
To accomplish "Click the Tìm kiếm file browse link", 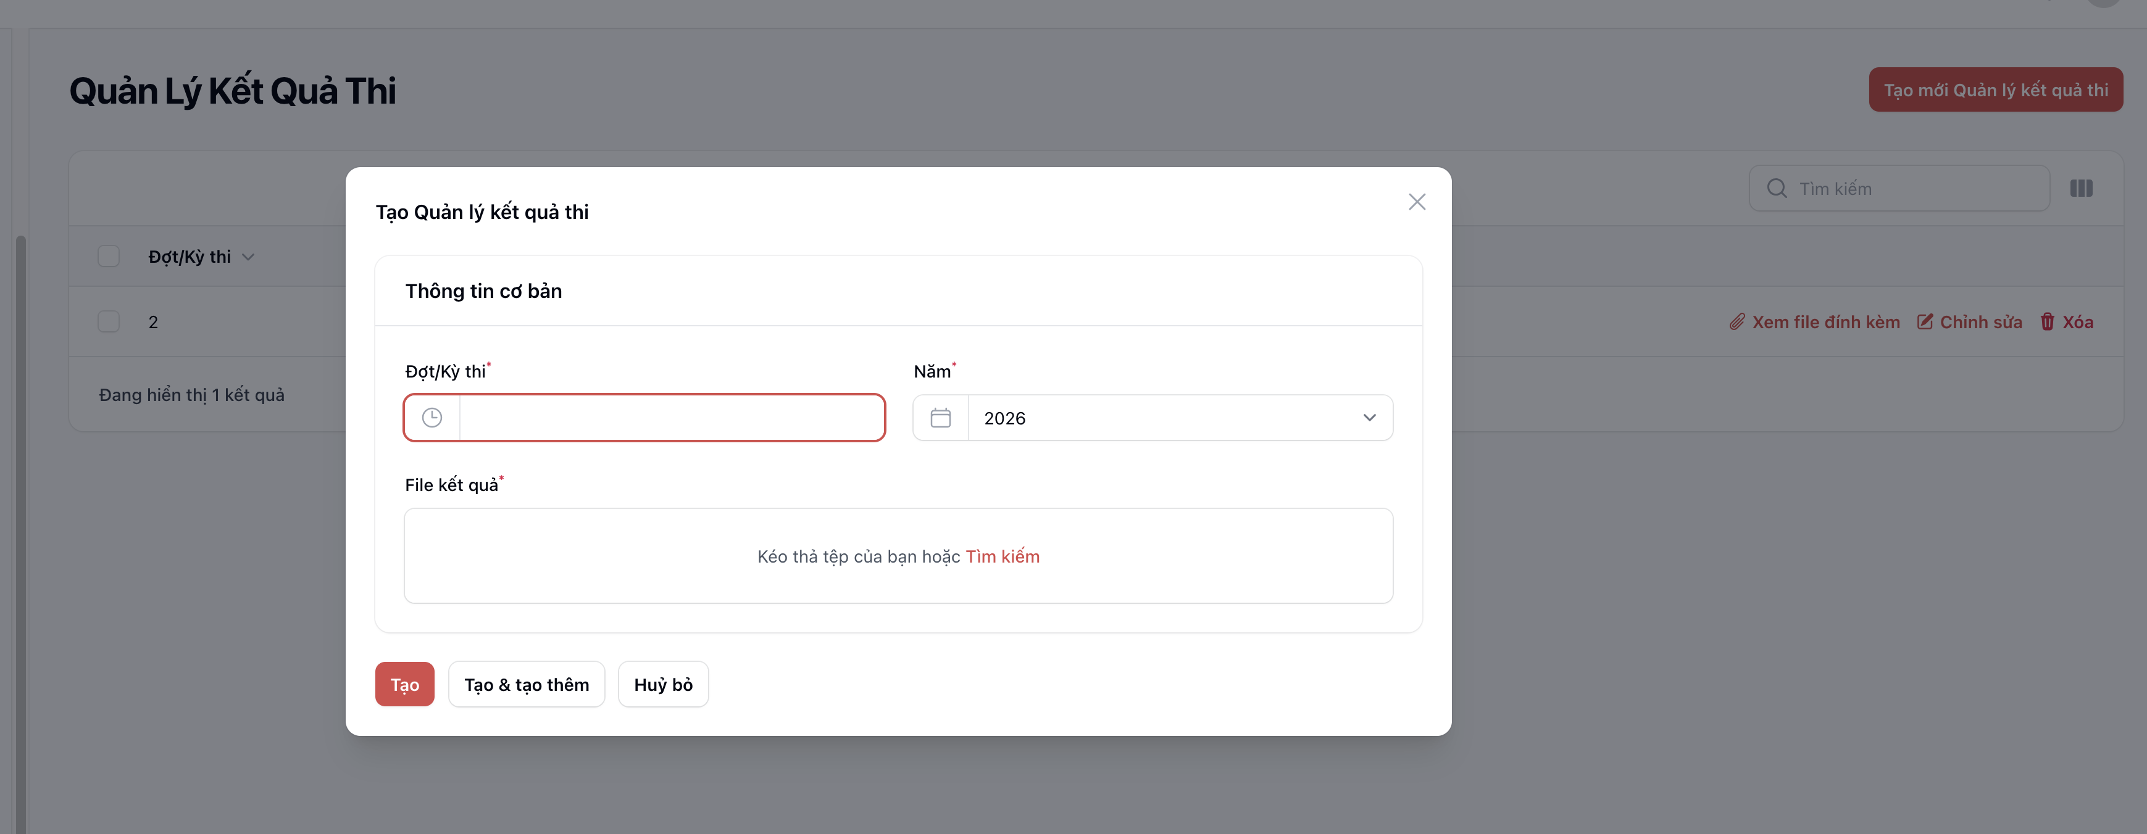I will coord(1002,556).
